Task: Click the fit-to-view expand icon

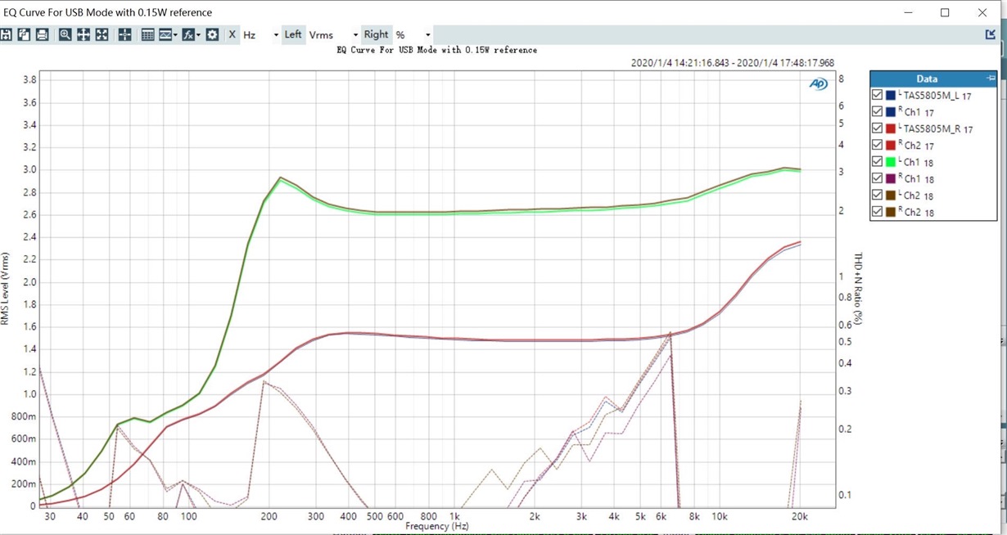Action: 102,34
